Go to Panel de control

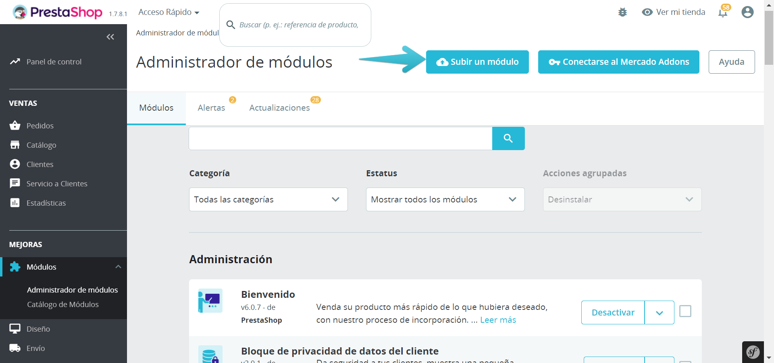(54, 62)
